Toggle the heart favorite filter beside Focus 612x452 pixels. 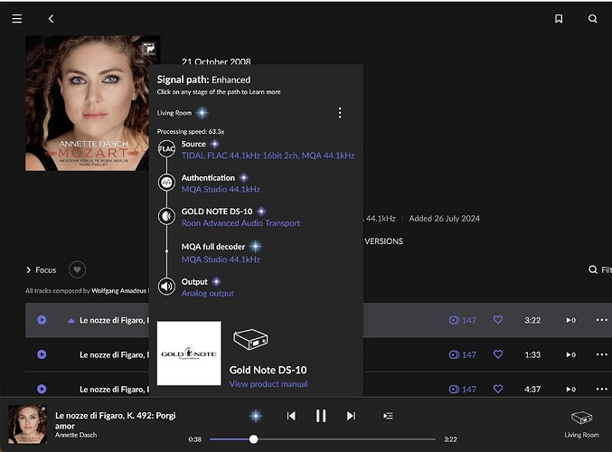click(77, 269)
